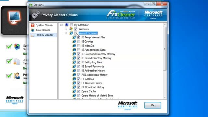Viewport: 208px width, 117px height.
Task: Click icon beside IE SetUp Log Files
Action: pos(74,62)
